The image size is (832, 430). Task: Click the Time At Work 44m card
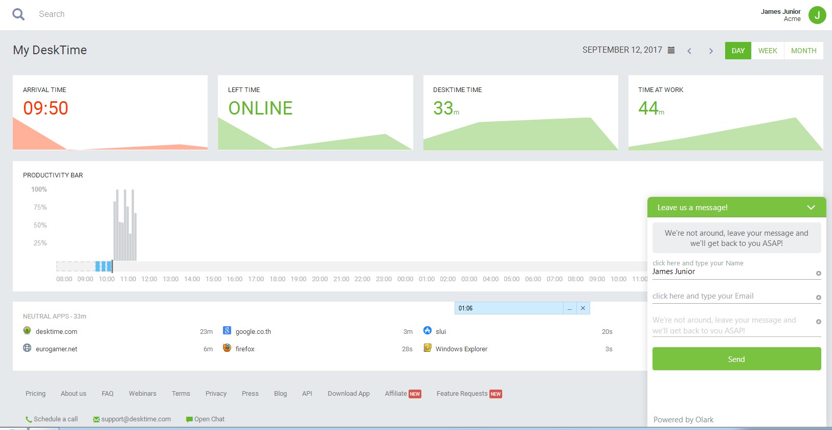(726, 112)
